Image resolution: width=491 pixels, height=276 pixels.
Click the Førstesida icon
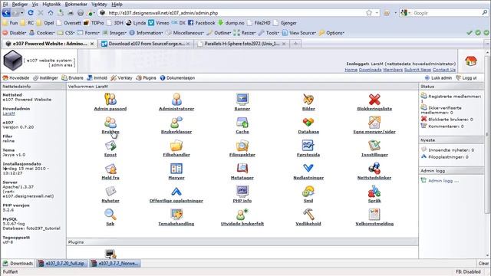point(308,145)
